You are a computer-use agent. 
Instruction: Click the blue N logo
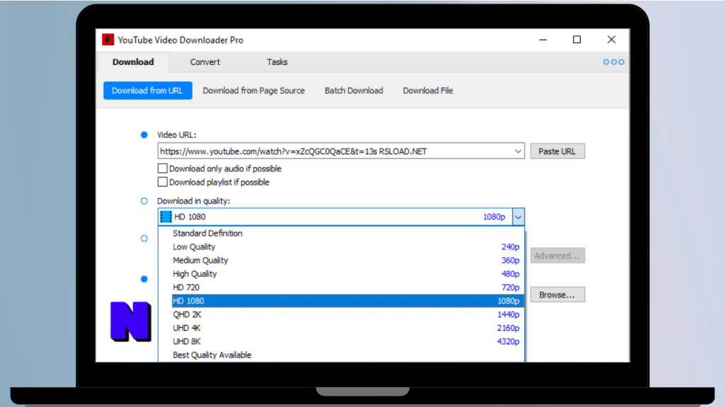pos(131,322)
